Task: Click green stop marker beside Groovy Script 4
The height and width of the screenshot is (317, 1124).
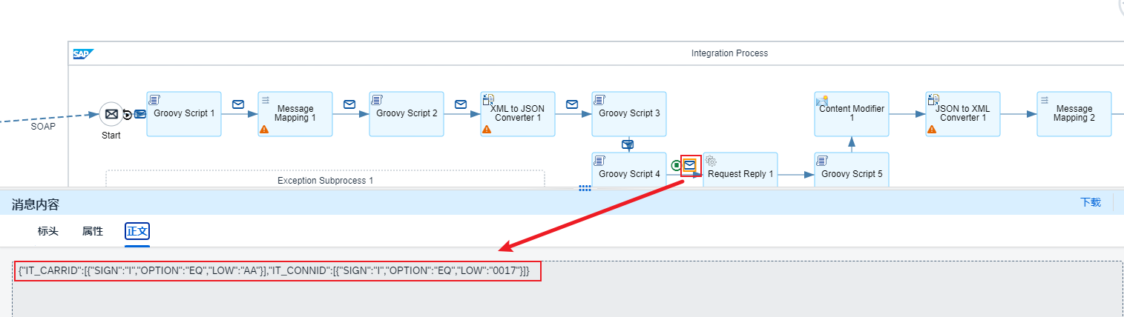Action: point(676,165)
